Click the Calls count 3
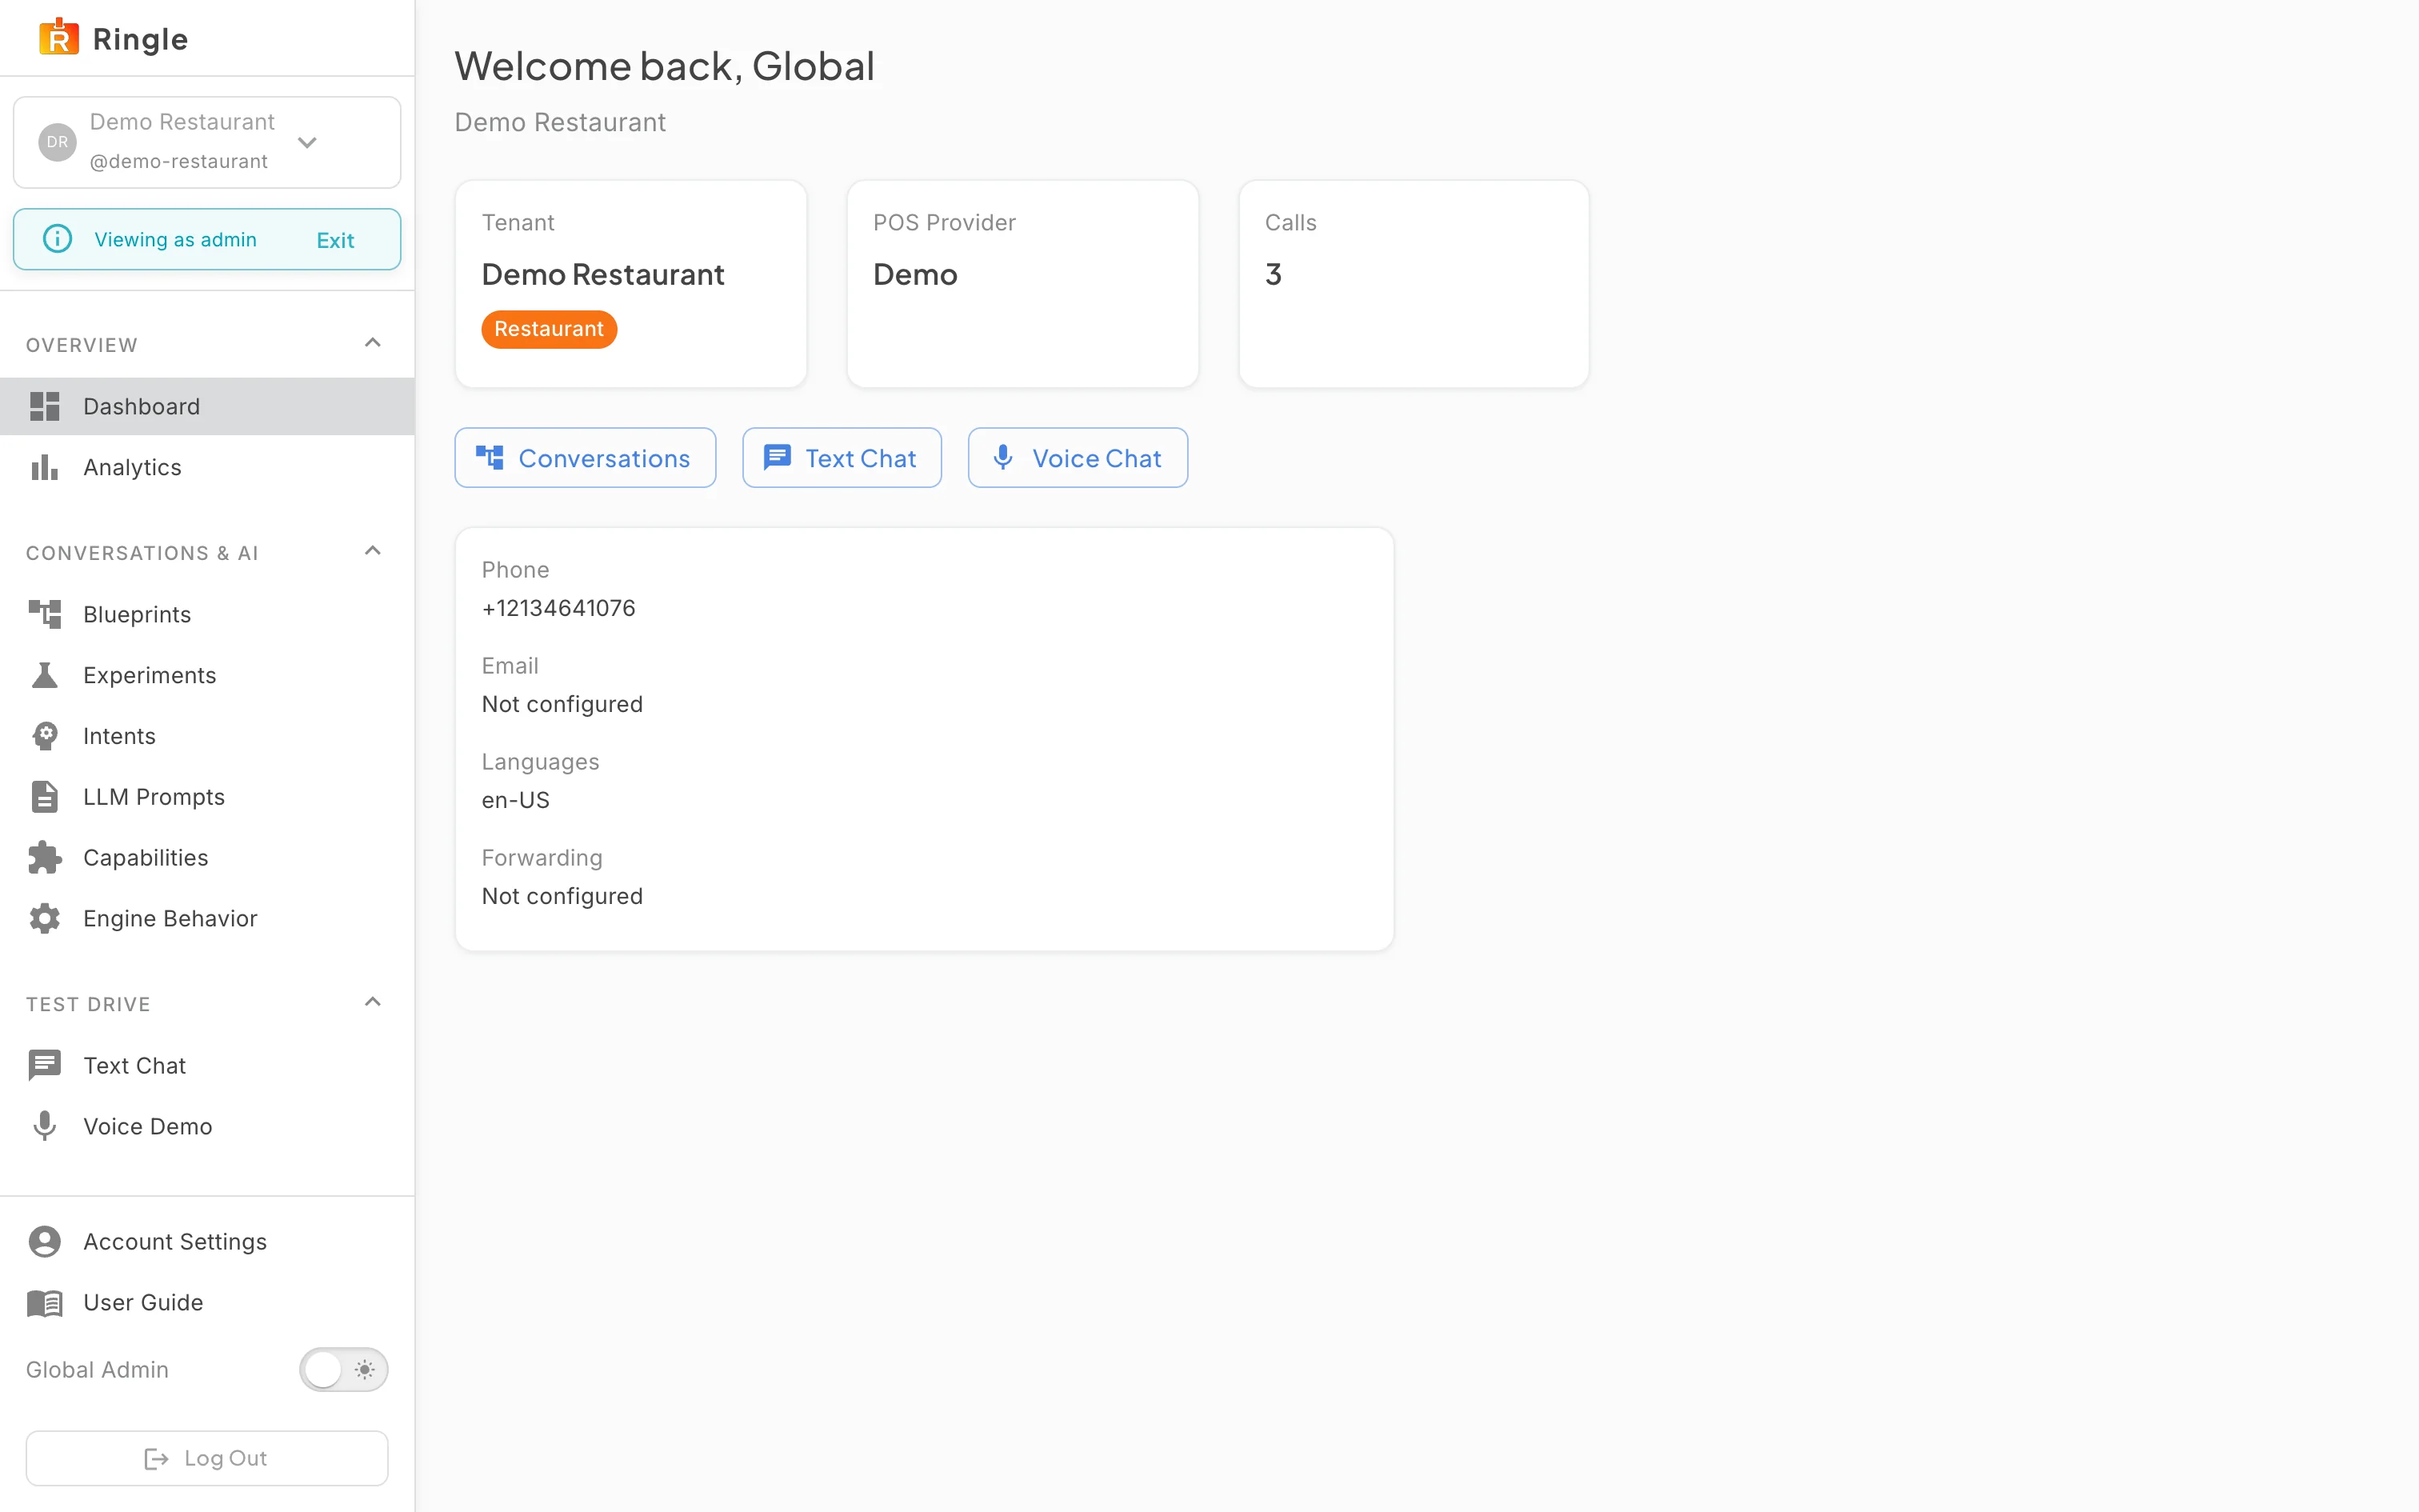This screenshot has width=2419, height=1512. [x=1273, y=274]
